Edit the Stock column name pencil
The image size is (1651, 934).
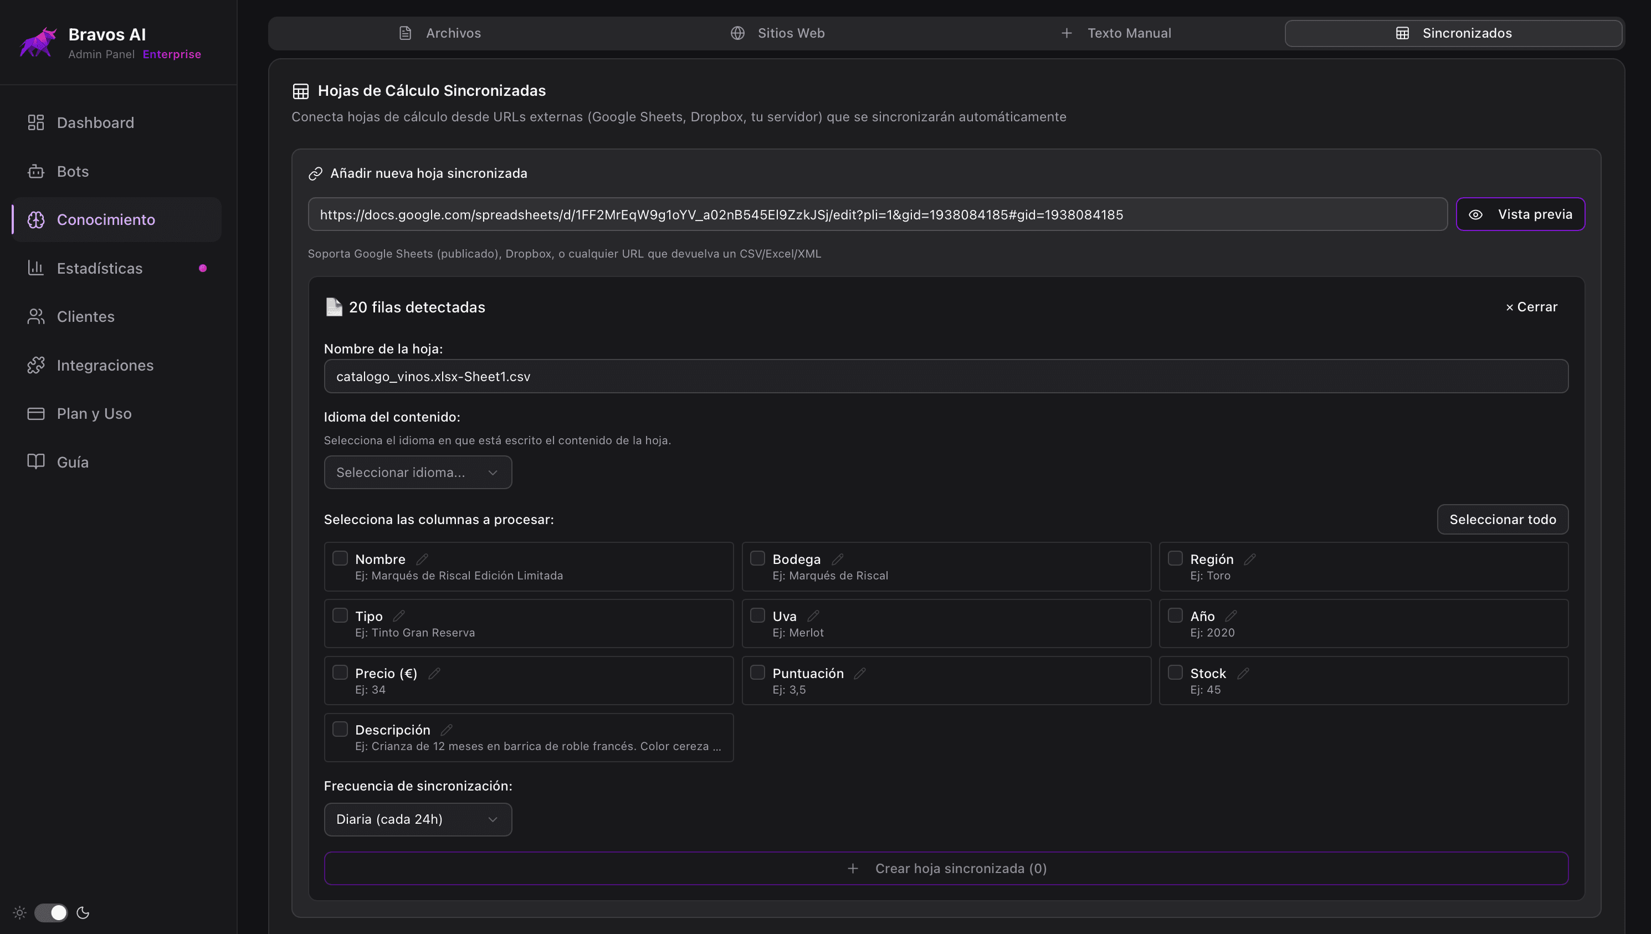coord(1243,673)
